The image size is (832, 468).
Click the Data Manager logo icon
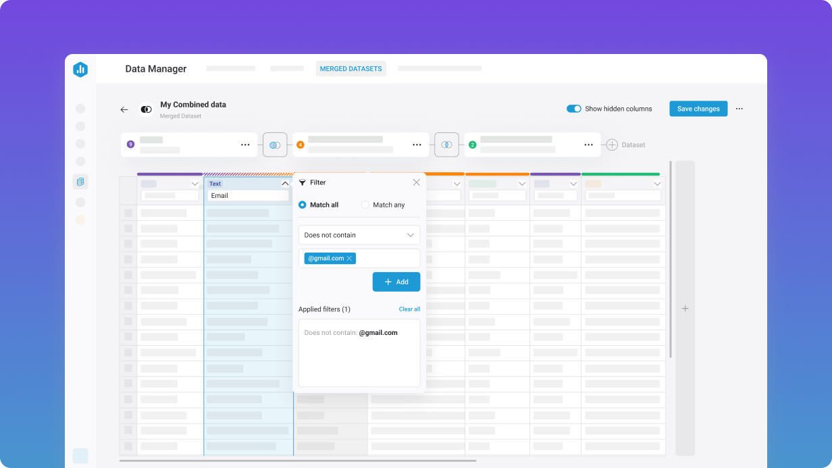click(x=80, y=70)
